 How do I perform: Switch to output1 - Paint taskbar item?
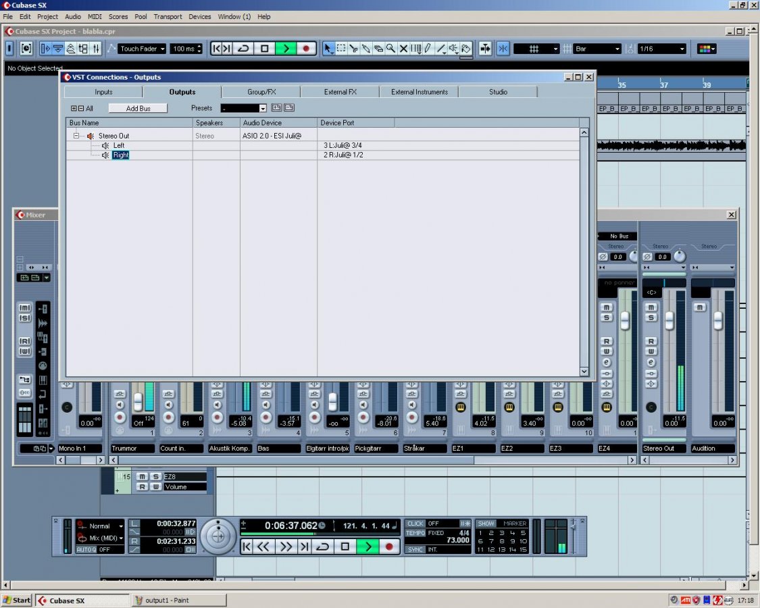pyautogui.click(x=179, y=601)
